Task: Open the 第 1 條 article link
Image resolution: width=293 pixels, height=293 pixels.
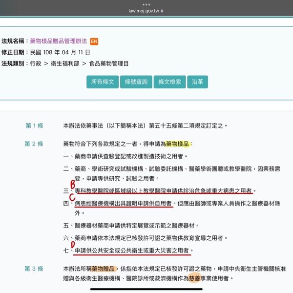Action: click(34, 126)
